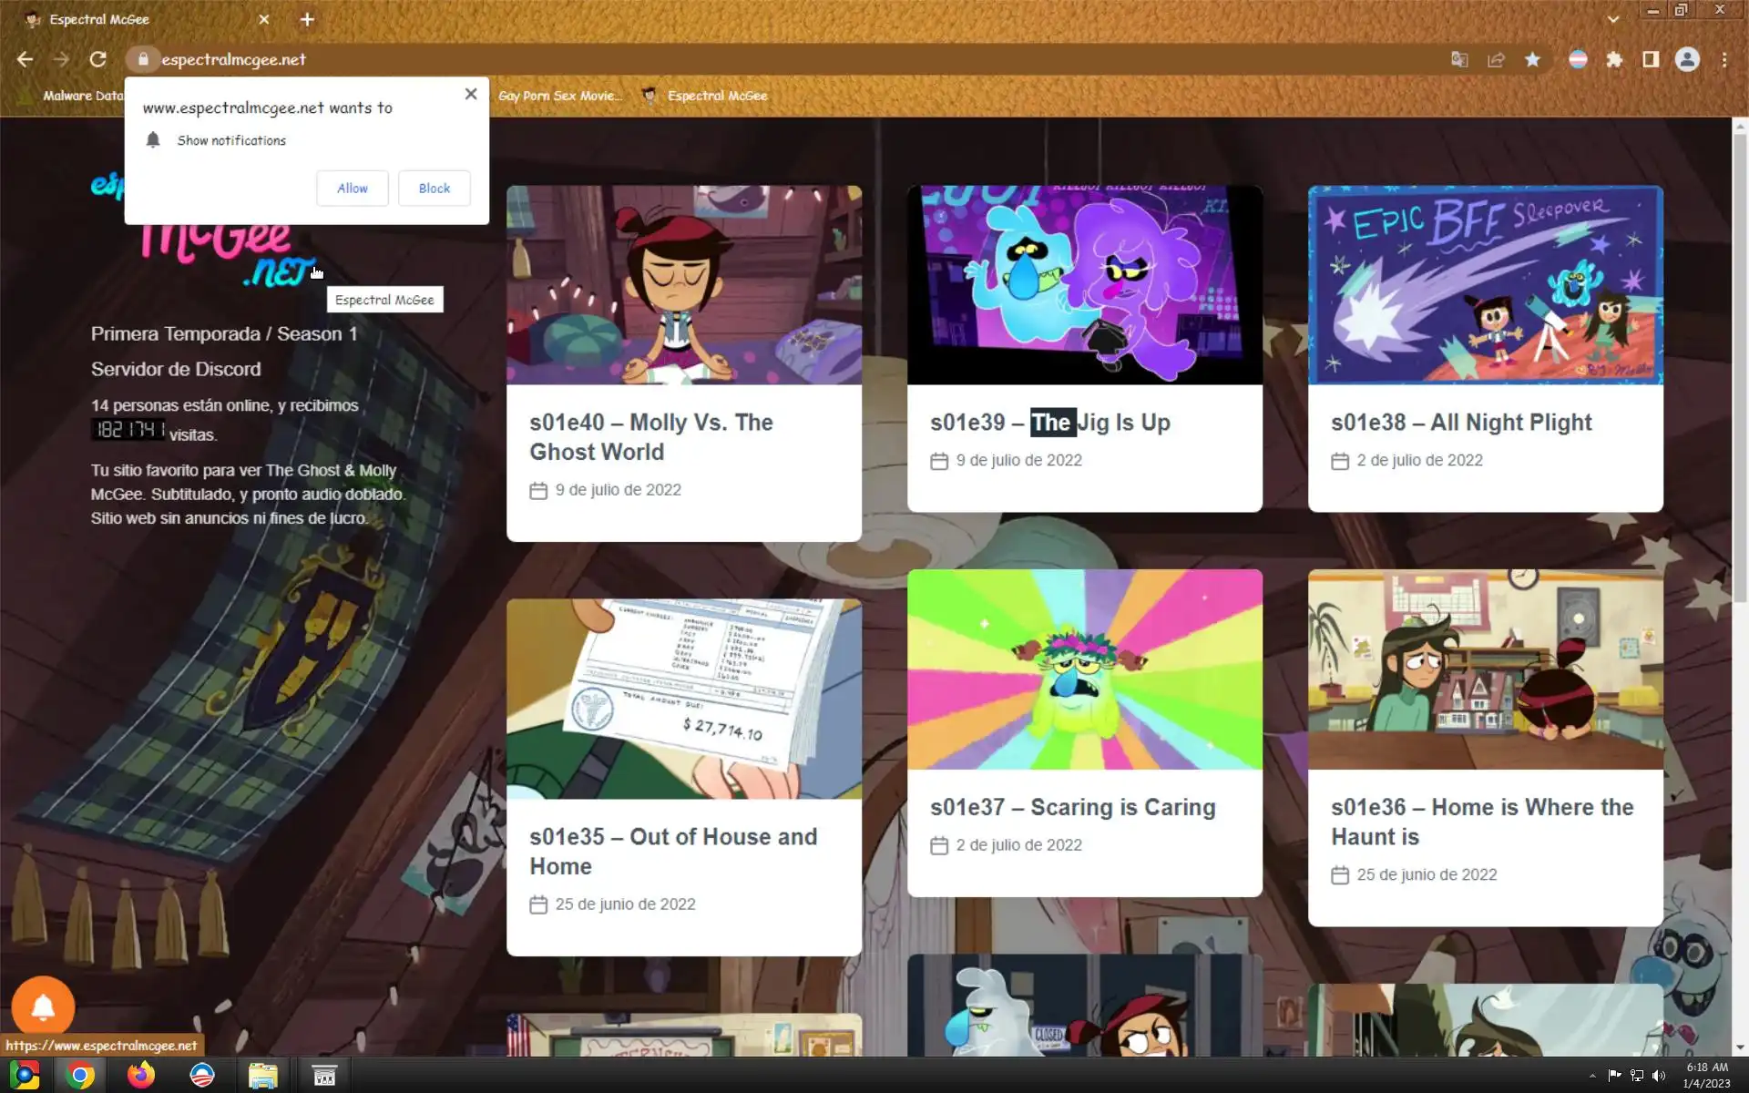Show hidden system tray icons arrow

pos(1592,1076)
